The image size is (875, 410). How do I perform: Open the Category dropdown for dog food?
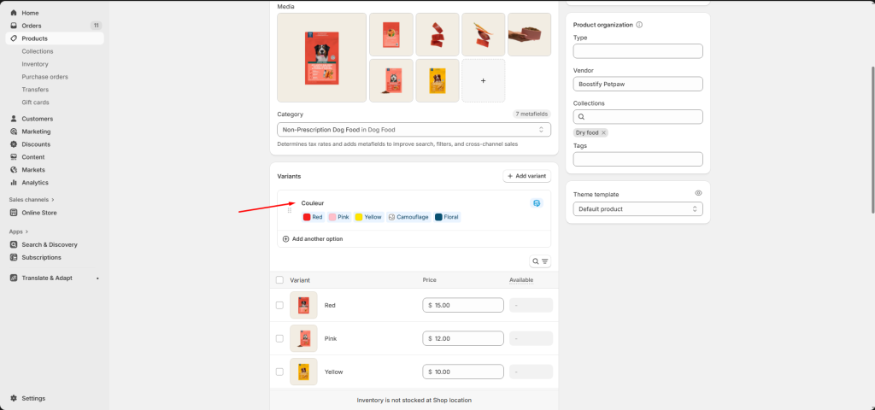click(x=414, y=130)
